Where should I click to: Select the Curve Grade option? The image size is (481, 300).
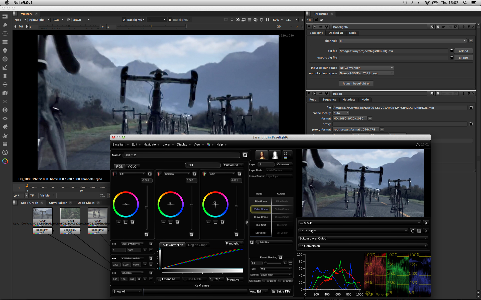pos(260,217)
